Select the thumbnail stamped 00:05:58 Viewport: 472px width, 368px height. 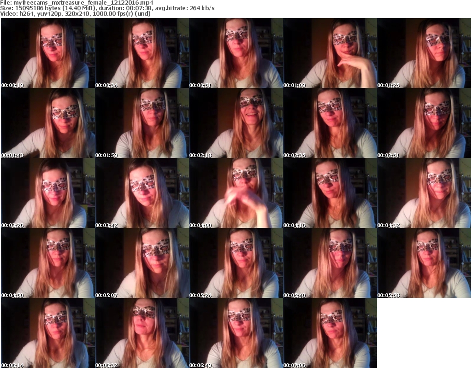click(424, 263)
